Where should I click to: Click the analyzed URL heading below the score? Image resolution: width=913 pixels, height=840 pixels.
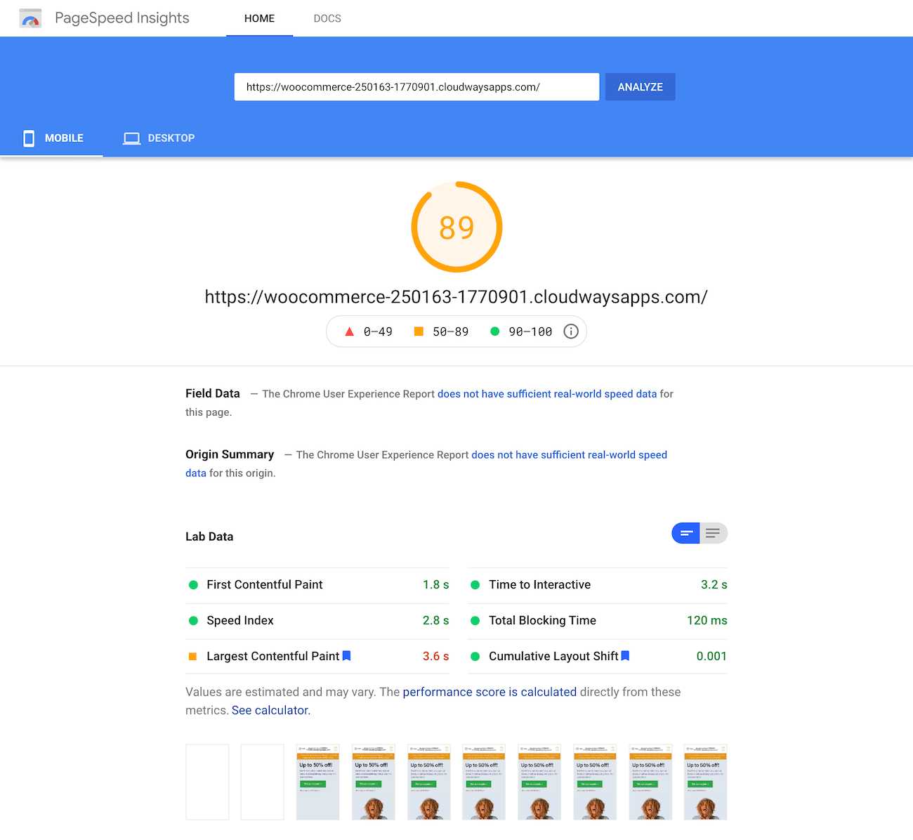click(456, 297)
